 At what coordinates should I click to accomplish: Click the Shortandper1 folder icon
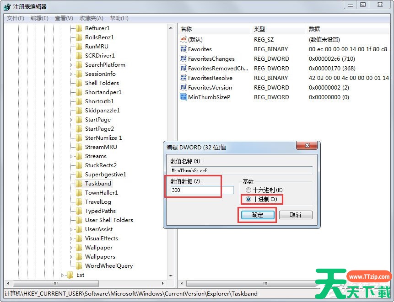(79, 92)
